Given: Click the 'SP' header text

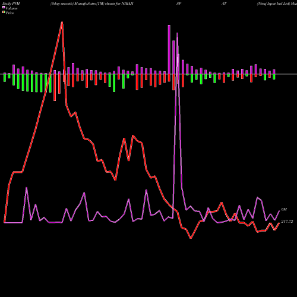Looking at the screenshot, I should point(179,4).
